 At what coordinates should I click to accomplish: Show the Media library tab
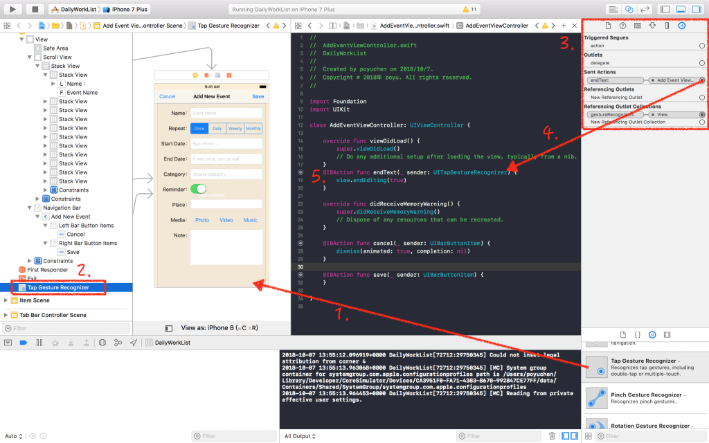pos(667,334)
